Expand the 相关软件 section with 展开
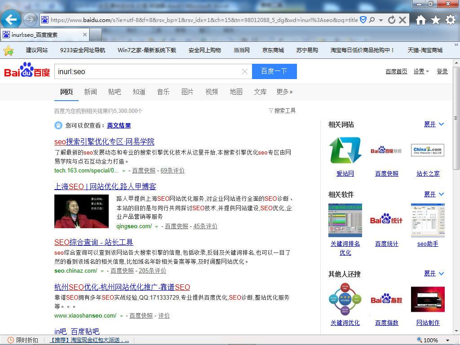The height and width of the screenshot is (345, 460). tap(434, 194)
